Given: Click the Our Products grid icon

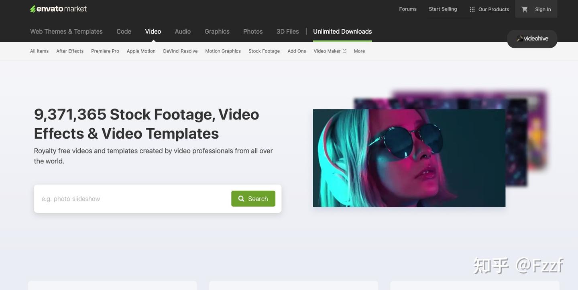Looking at the screenshot, I should click(x=472, y=9).
